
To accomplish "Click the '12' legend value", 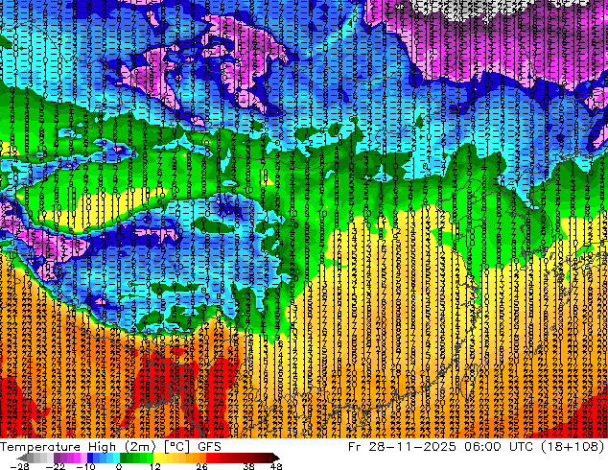I will [x=155, y=466].
